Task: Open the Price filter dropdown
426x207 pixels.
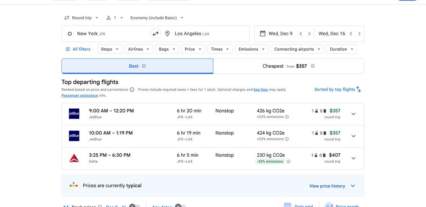Action: click(193, 49)
